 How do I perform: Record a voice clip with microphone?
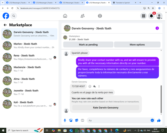(65, 120)
